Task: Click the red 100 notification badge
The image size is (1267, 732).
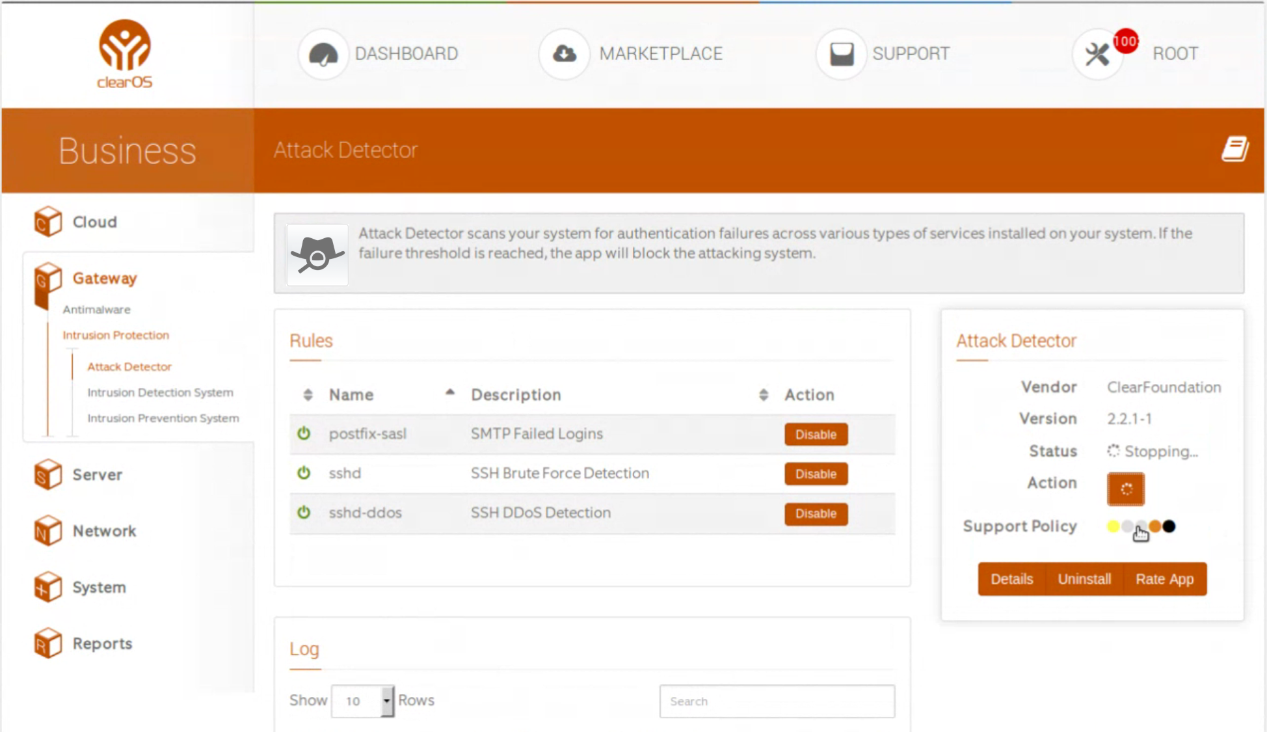Action: click(x=1125, y=42)
